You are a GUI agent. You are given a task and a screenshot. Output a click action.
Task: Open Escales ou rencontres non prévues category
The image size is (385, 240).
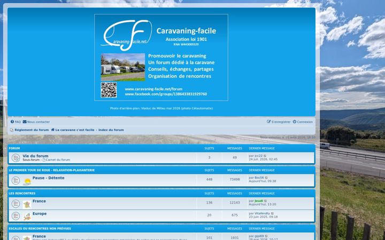[40, 229]
